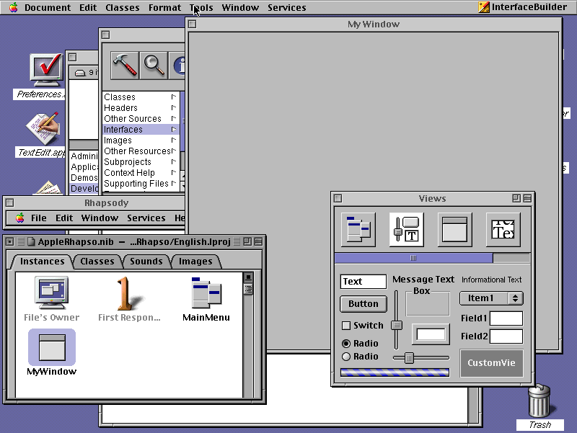Expand the Classes row in Project Builder

tap(173, 97)
